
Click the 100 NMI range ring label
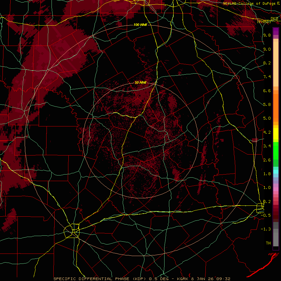click(x=140, y=25)
